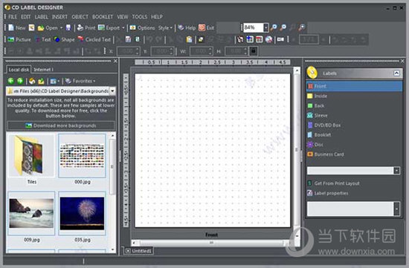Insert Circled Text object

(94, 39)
